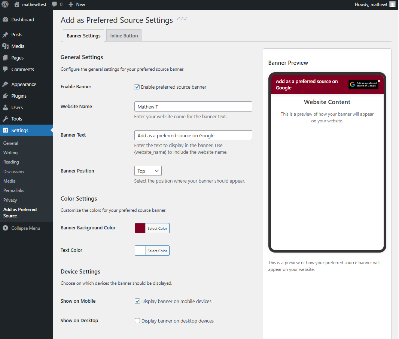Switch to the Inline Button tab
This screenshot has width=399, height=339.
(124, 36)
